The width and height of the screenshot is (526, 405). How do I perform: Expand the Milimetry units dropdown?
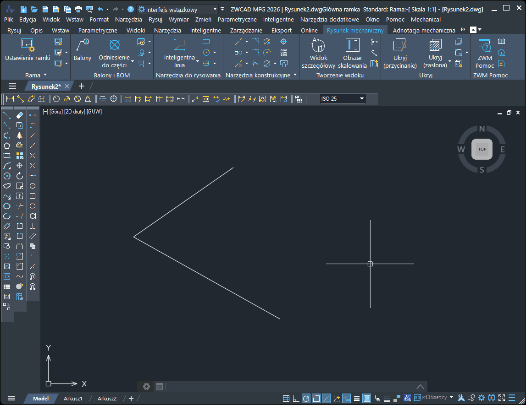(x=451, y=398)
